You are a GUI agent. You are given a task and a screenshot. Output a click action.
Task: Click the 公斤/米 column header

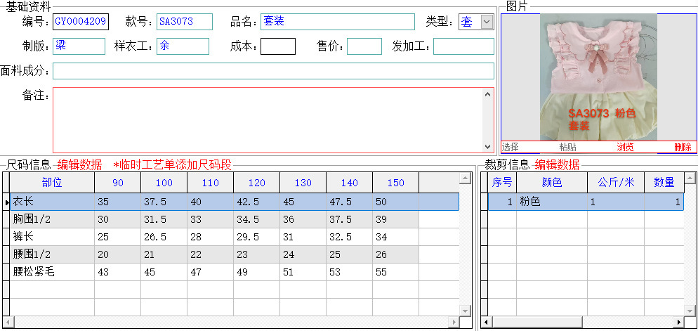pos(616,183)
